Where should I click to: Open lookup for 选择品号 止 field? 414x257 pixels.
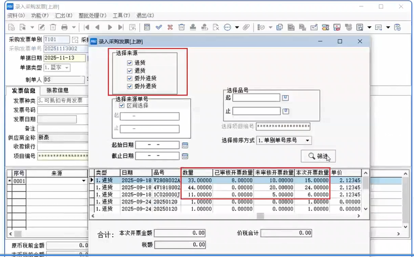point(286,111)
